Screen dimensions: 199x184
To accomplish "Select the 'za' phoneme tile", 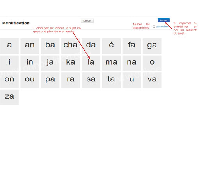I will pos(9,97).
